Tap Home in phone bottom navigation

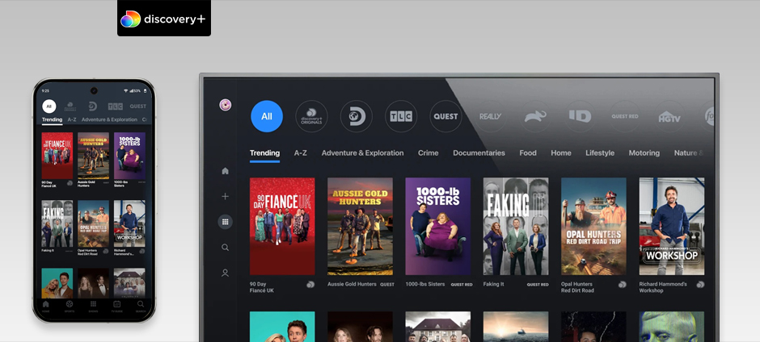[45, 307]
